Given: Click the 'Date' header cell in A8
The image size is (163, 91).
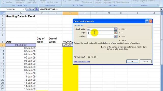Looking at the screenshot, I should click(21, 40).
